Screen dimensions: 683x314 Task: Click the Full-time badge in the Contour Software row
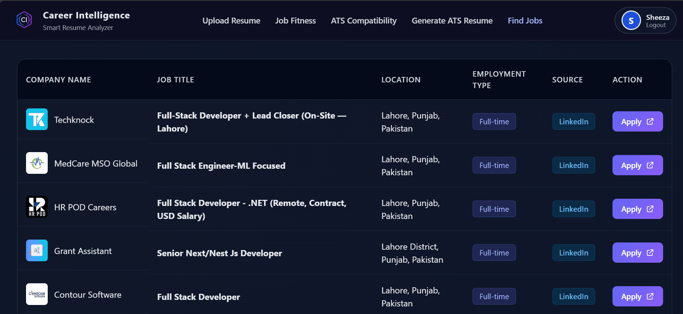(x=494, y=296)
